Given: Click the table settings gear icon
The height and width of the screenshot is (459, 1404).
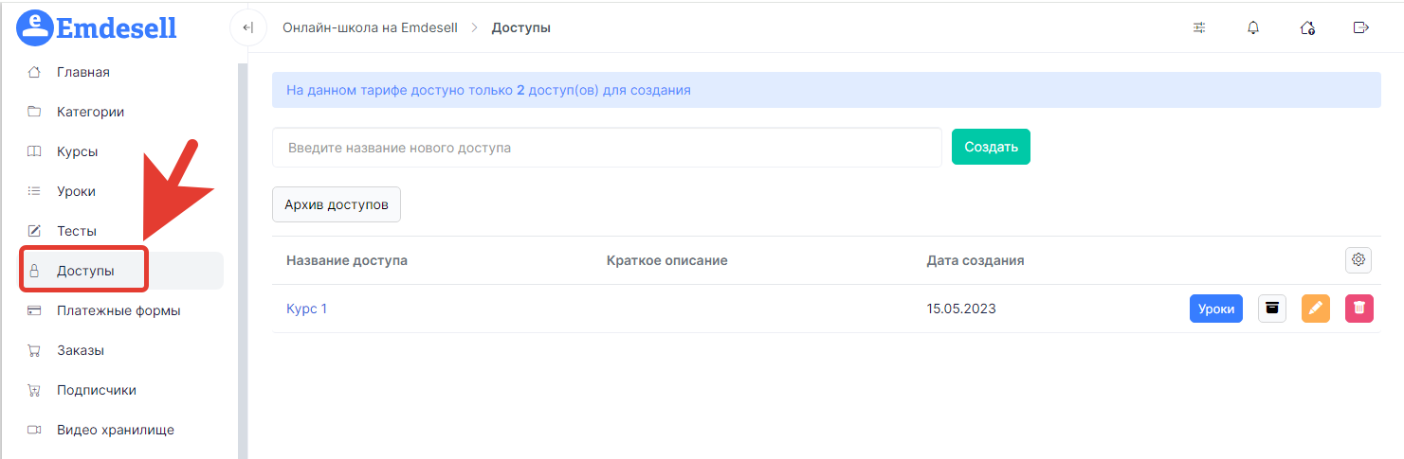Looking at the screenshot, I should click(x=1358, y=259).
